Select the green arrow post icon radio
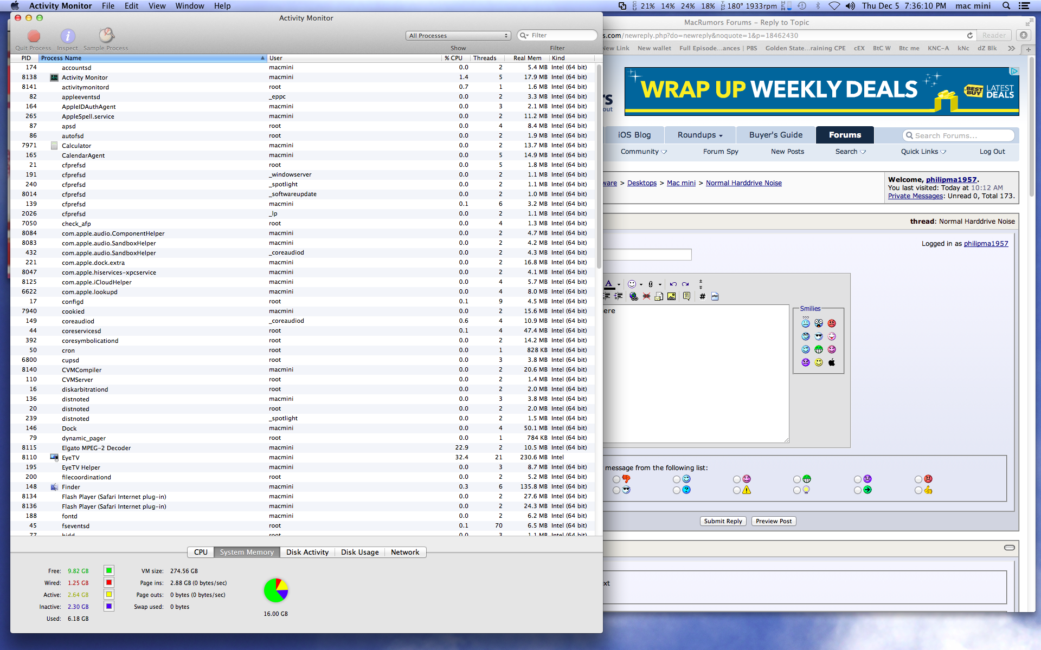Image resolution: width=1041 pixels, height=650 pixels. (858, 490)
